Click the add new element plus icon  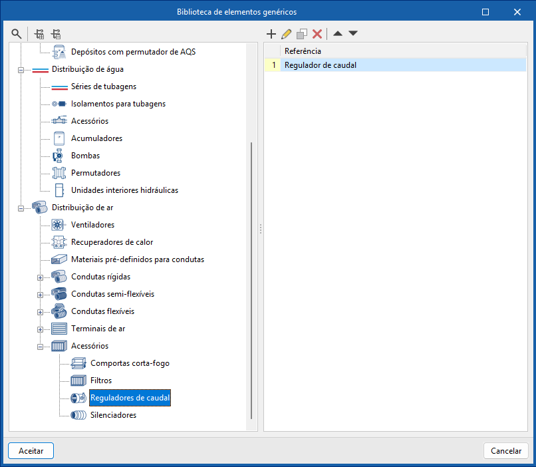271,33
